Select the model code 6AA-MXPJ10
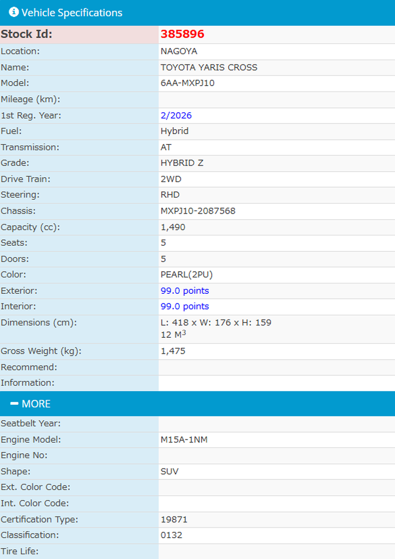The image size is (395, 559). click(188, 83)
